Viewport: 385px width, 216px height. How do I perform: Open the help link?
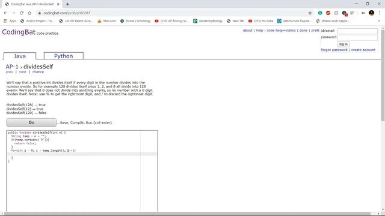tap(259, 31)
